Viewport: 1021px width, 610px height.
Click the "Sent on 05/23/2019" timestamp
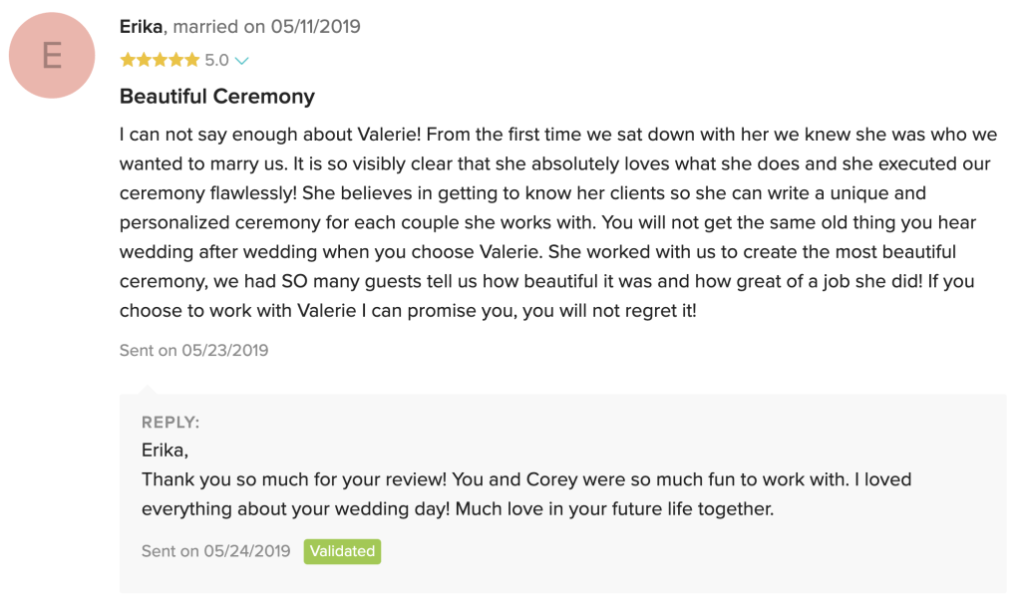[x=193, y=350]
